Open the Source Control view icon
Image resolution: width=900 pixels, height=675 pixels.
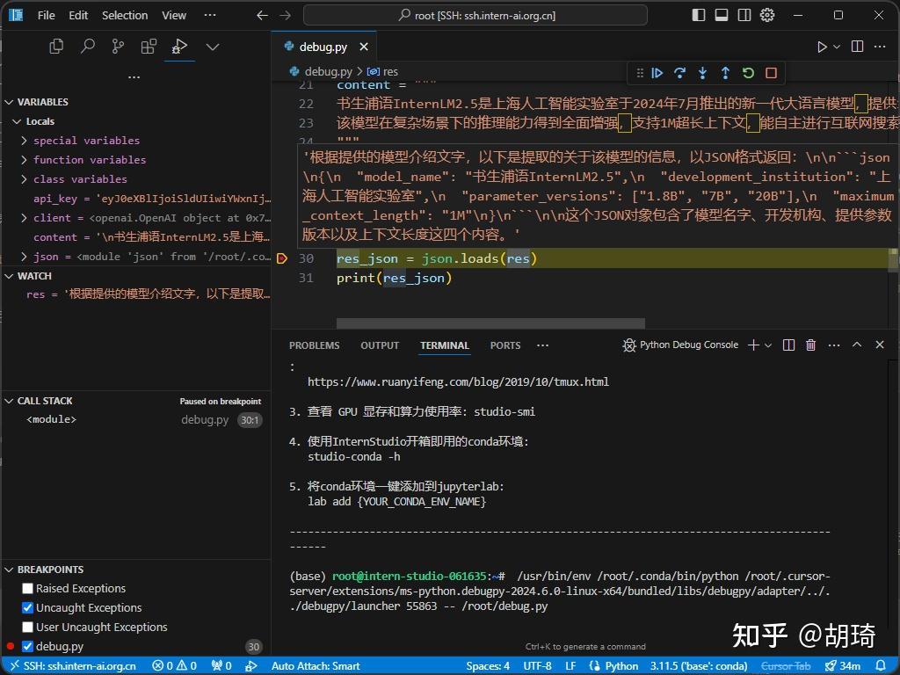pyautogui.click(x=118, y=47)
